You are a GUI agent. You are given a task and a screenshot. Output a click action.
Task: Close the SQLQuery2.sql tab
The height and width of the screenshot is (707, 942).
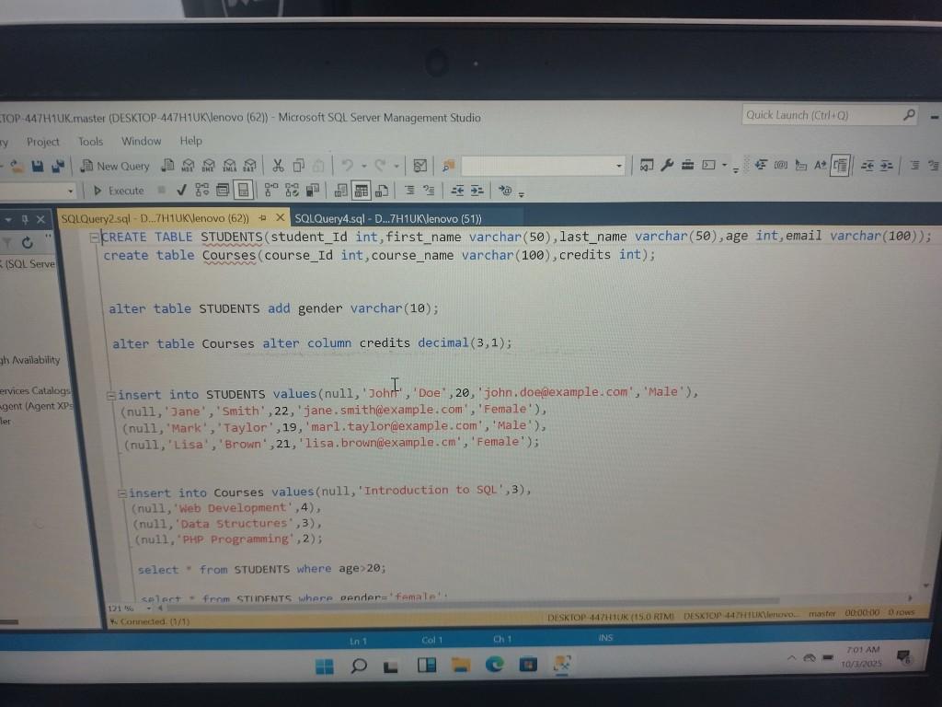point(280,217)
